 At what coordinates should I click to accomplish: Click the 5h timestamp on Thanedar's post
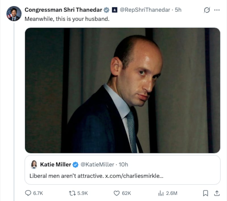[x=178, y=9]
